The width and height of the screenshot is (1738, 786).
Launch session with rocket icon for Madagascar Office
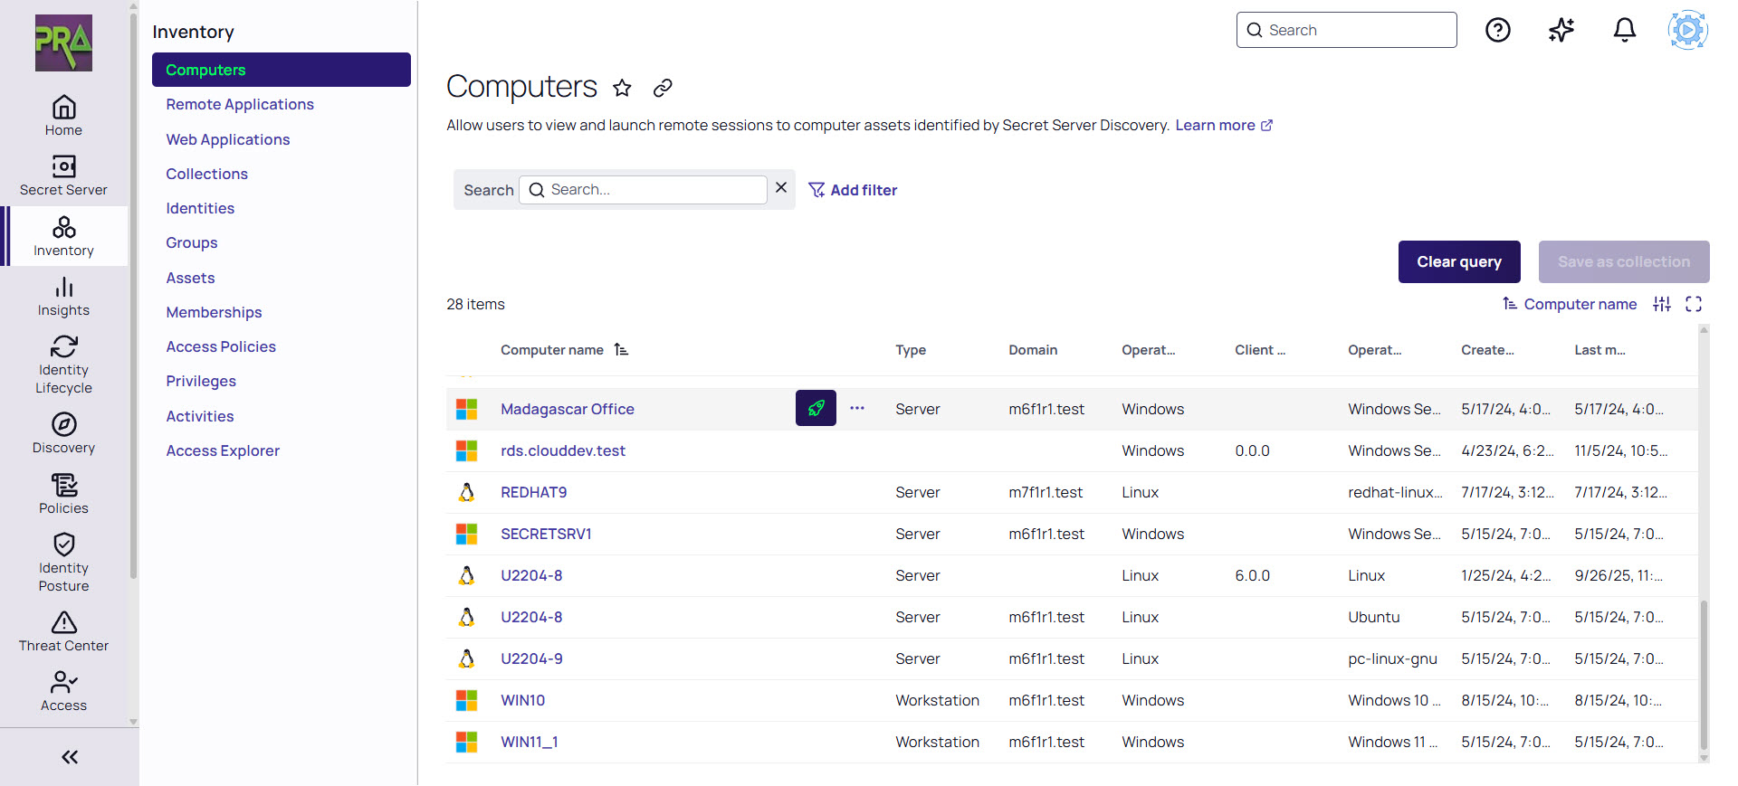(815, 408)
